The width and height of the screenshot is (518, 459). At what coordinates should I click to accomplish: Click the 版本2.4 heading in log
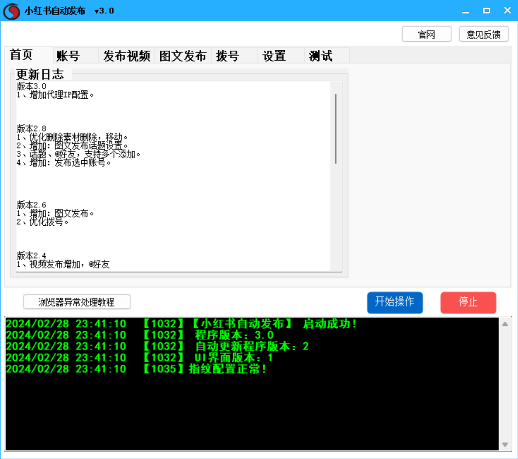[31, 256]
